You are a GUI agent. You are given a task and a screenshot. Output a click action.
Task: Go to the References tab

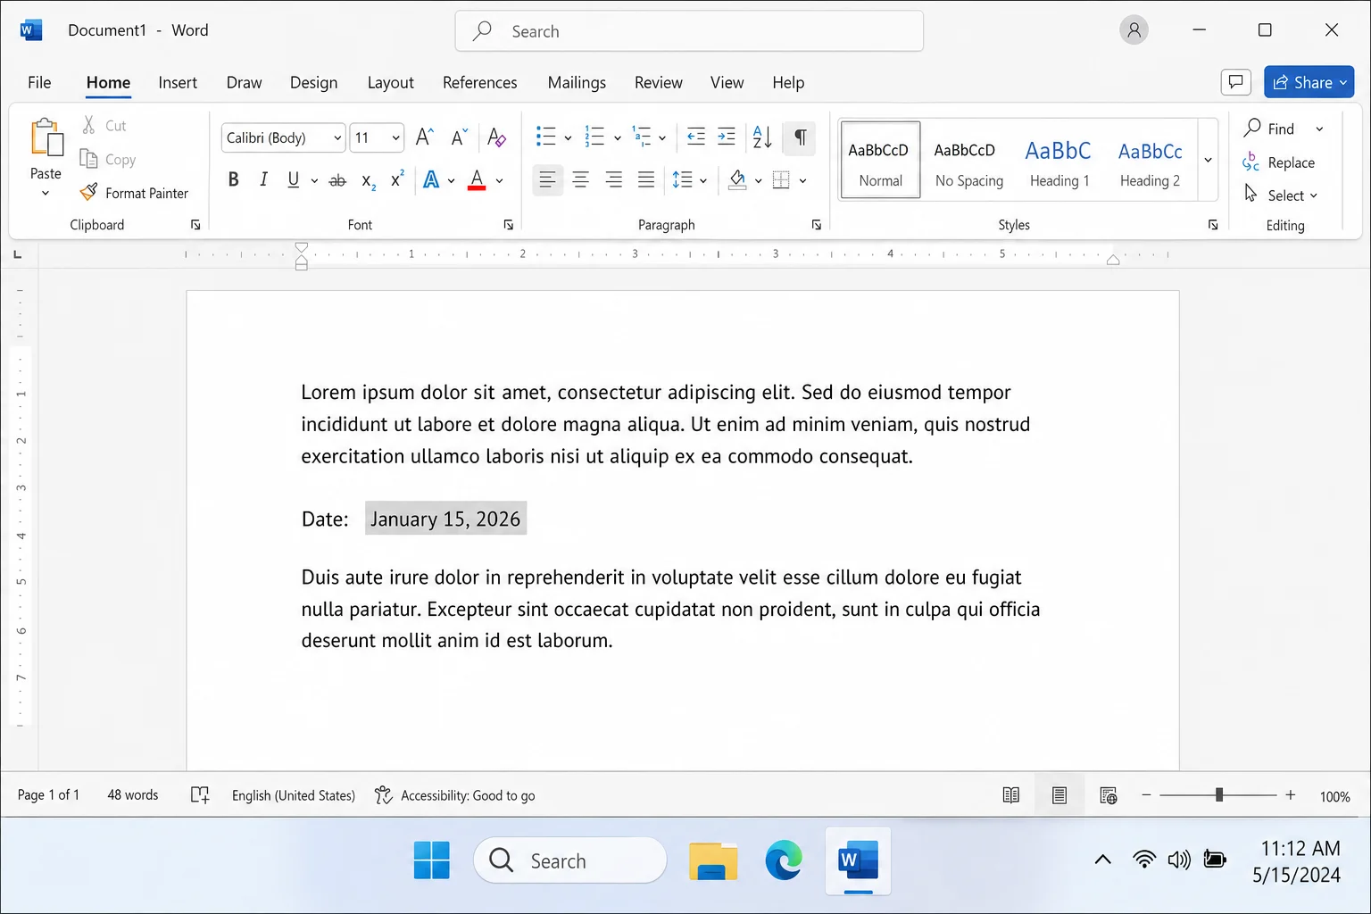tap(479, 82)
